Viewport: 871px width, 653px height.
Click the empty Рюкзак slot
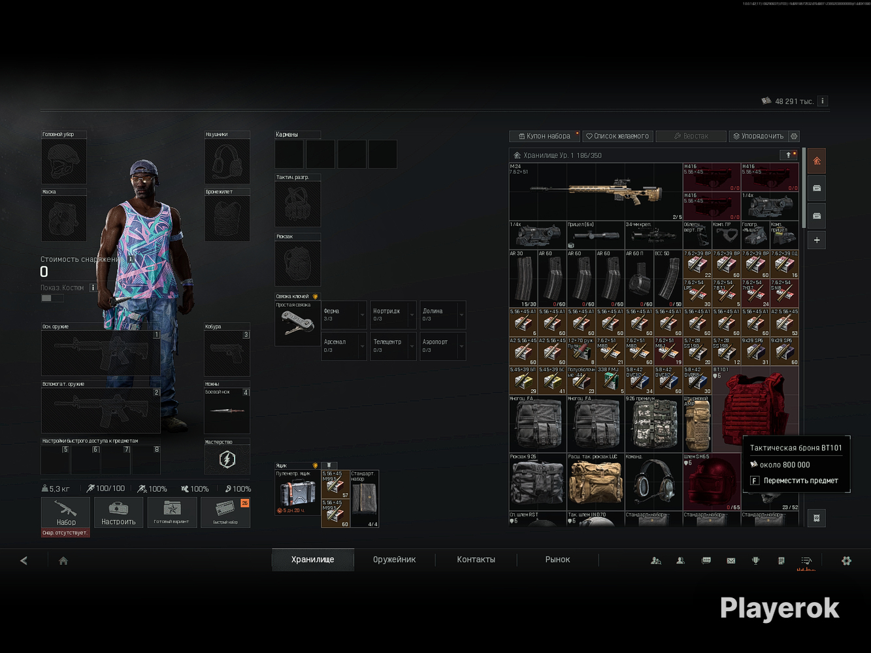click(x=297, y=263)
